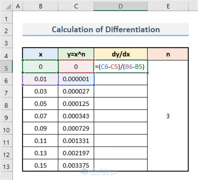Click the formula cell =(C6-C5)/(B6-B5)
This screenshot has width=198, height=180.
pyautogui.click(x=121, y=66)
